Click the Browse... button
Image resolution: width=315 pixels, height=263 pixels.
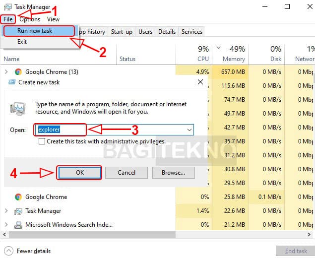pos(173,173)
